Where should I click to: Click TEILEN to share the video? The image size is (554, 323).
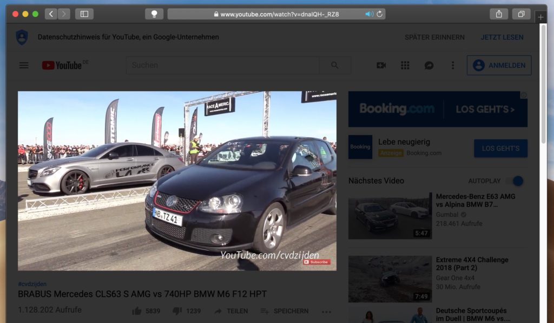(231, 311)
